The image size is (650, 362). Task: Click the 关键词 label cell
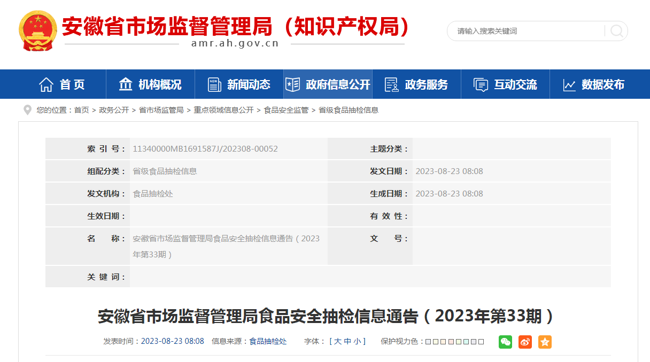(88, 277)
